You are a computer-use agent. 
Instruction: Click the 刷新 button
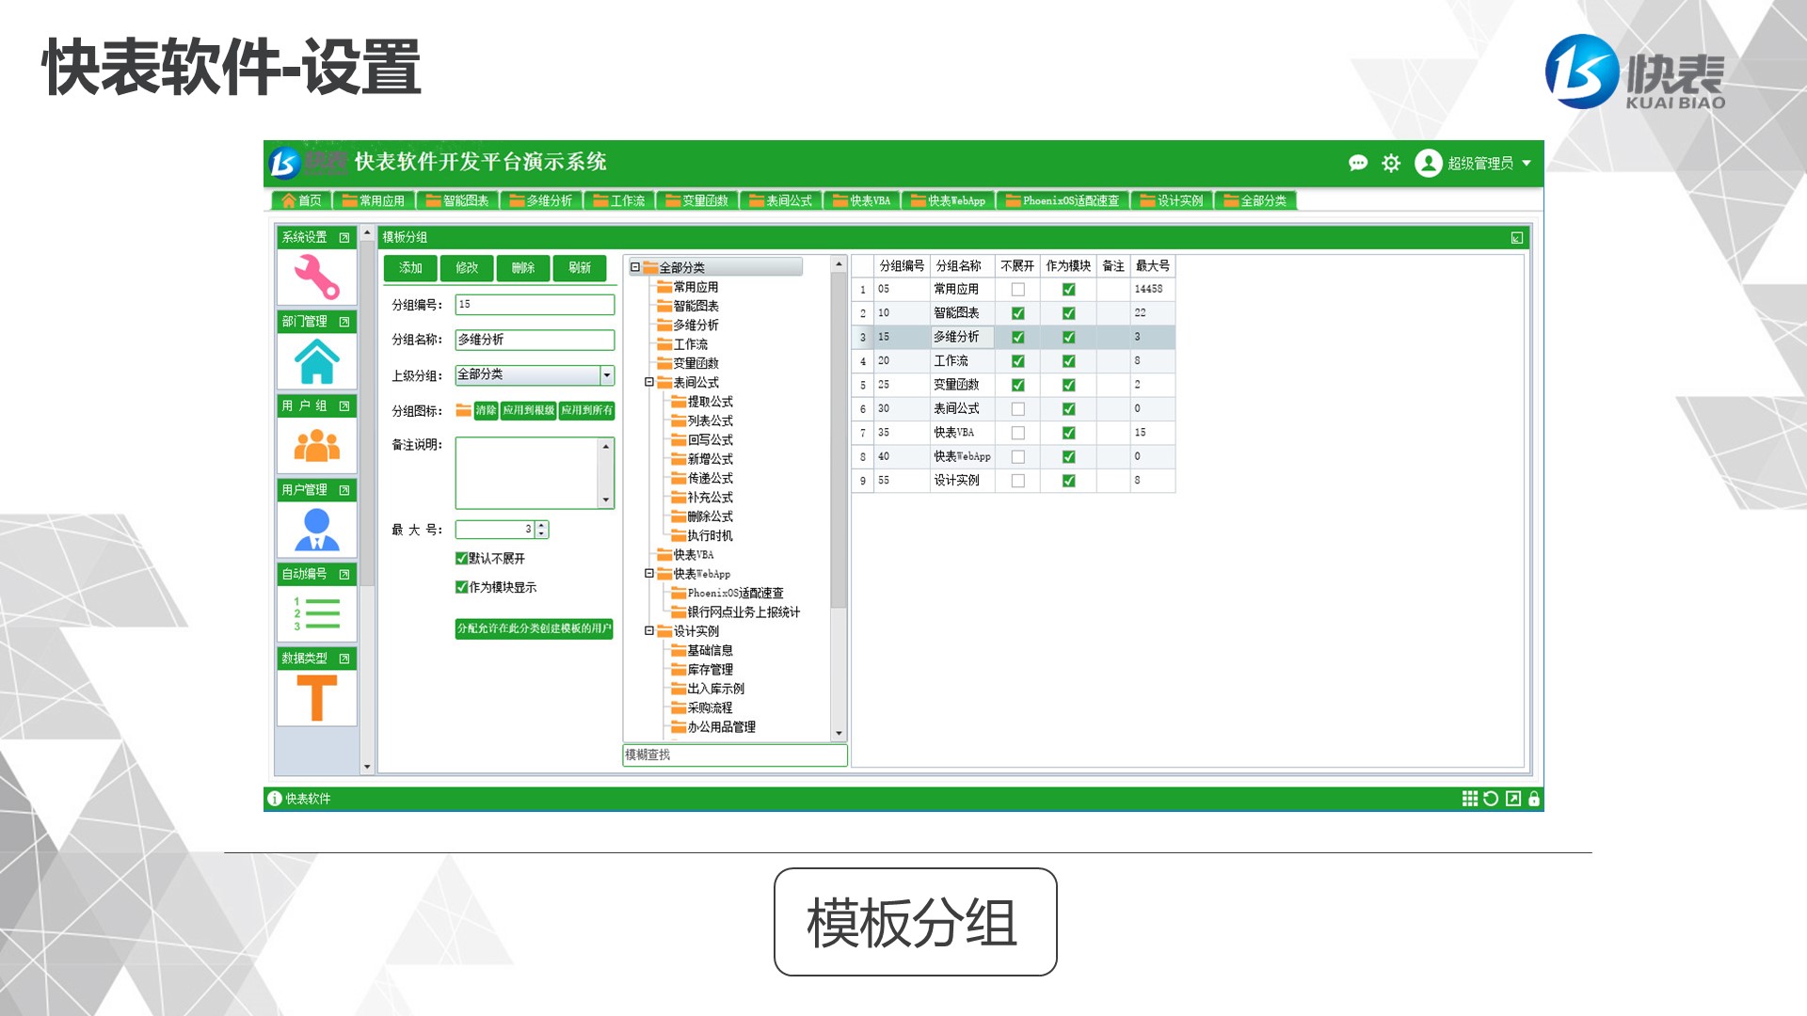[x=580, y=268]
